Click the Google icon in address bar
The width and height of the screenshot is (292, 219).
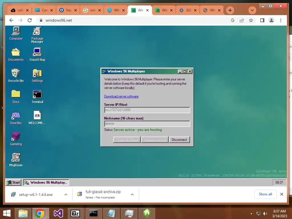click(x=233, y=20)
